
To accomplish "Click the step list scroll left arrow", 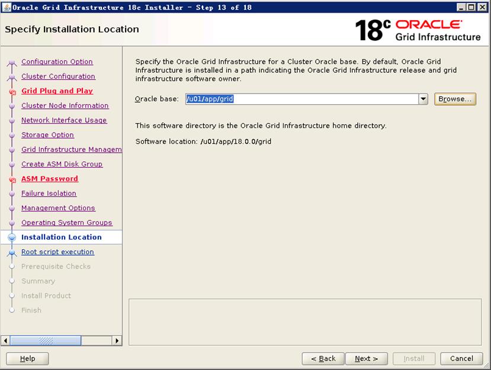I will click(x=5, y=340).
